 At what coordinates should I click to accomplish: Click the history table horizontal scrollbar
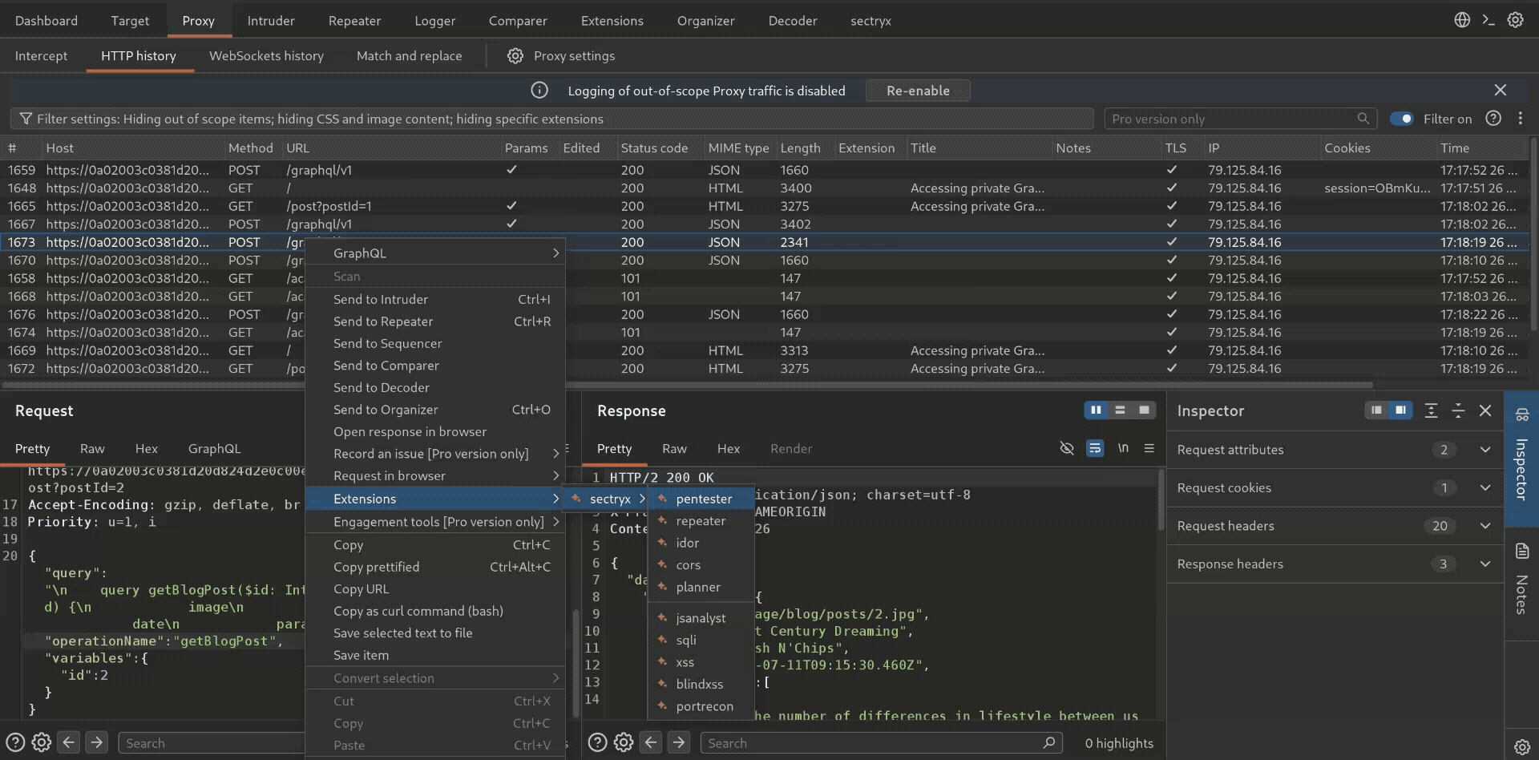[x=689, y=385]
